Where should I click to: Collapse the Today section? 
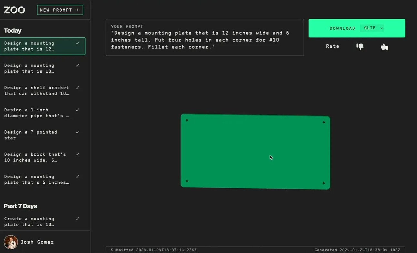click(13, 30)
